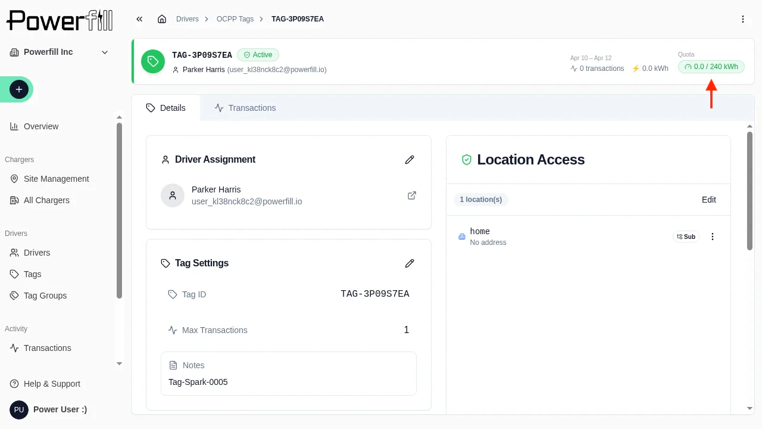Click the green tag avatar icon
Screen dimensions: 762x429
click(153, 61)
